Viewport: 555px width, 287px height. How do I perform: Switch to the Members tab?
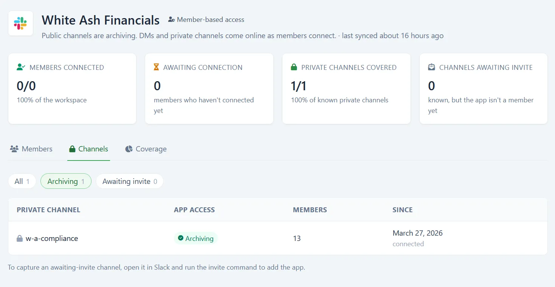tap(31, 149)
